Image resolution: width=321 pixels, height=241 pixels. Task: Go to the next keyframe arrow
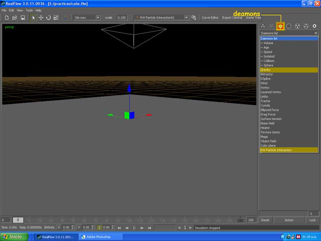190,228
